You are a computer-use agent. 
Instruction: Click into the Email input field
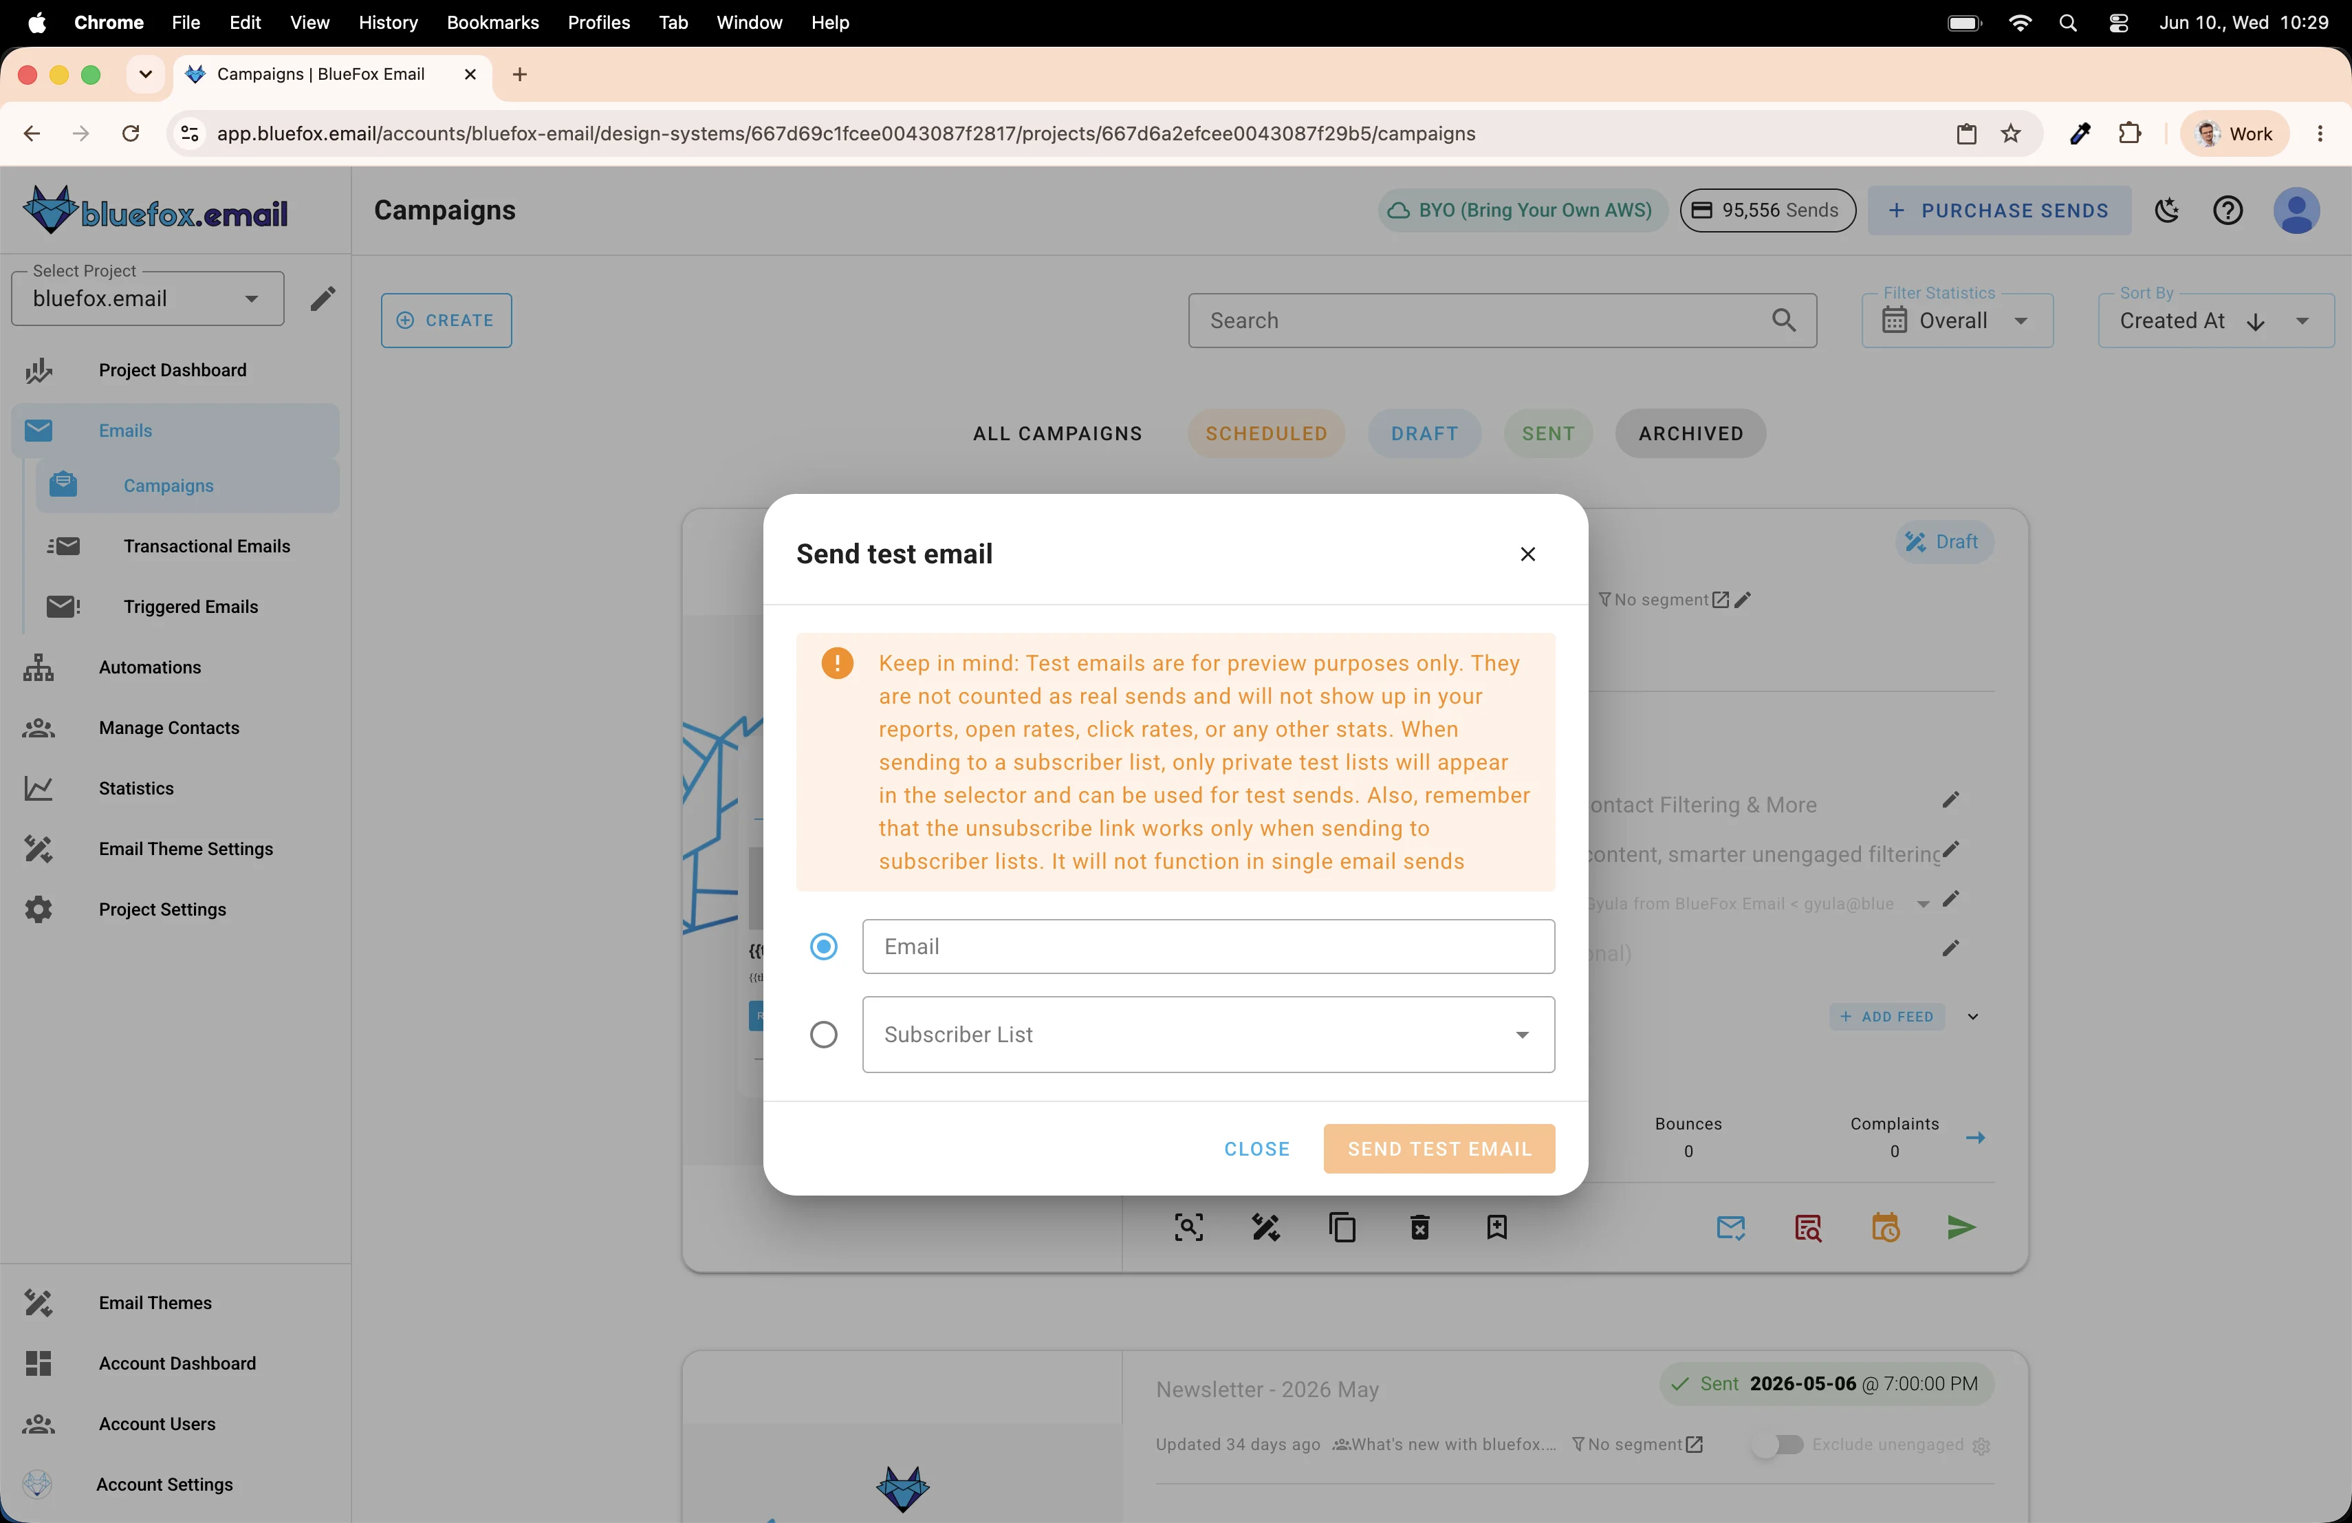[x=1208, y=947]
